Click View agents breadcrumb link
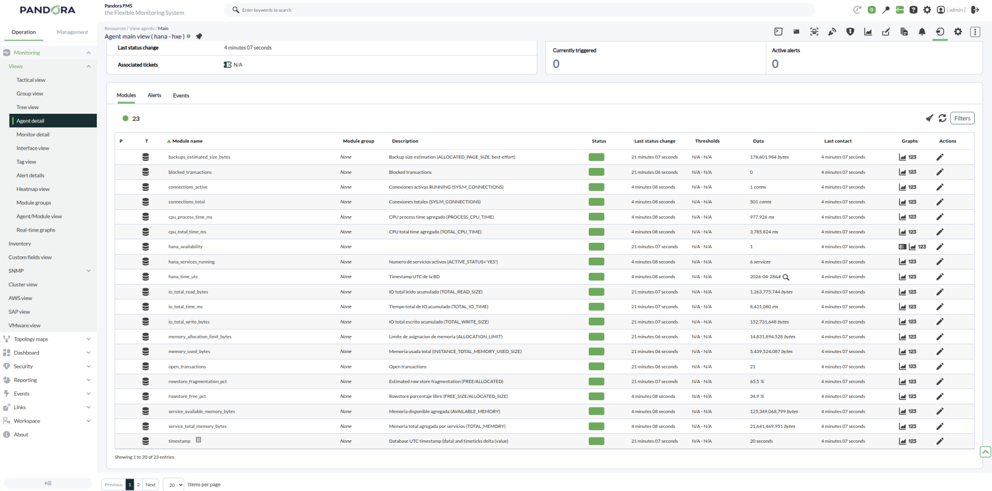 point(142,28)
